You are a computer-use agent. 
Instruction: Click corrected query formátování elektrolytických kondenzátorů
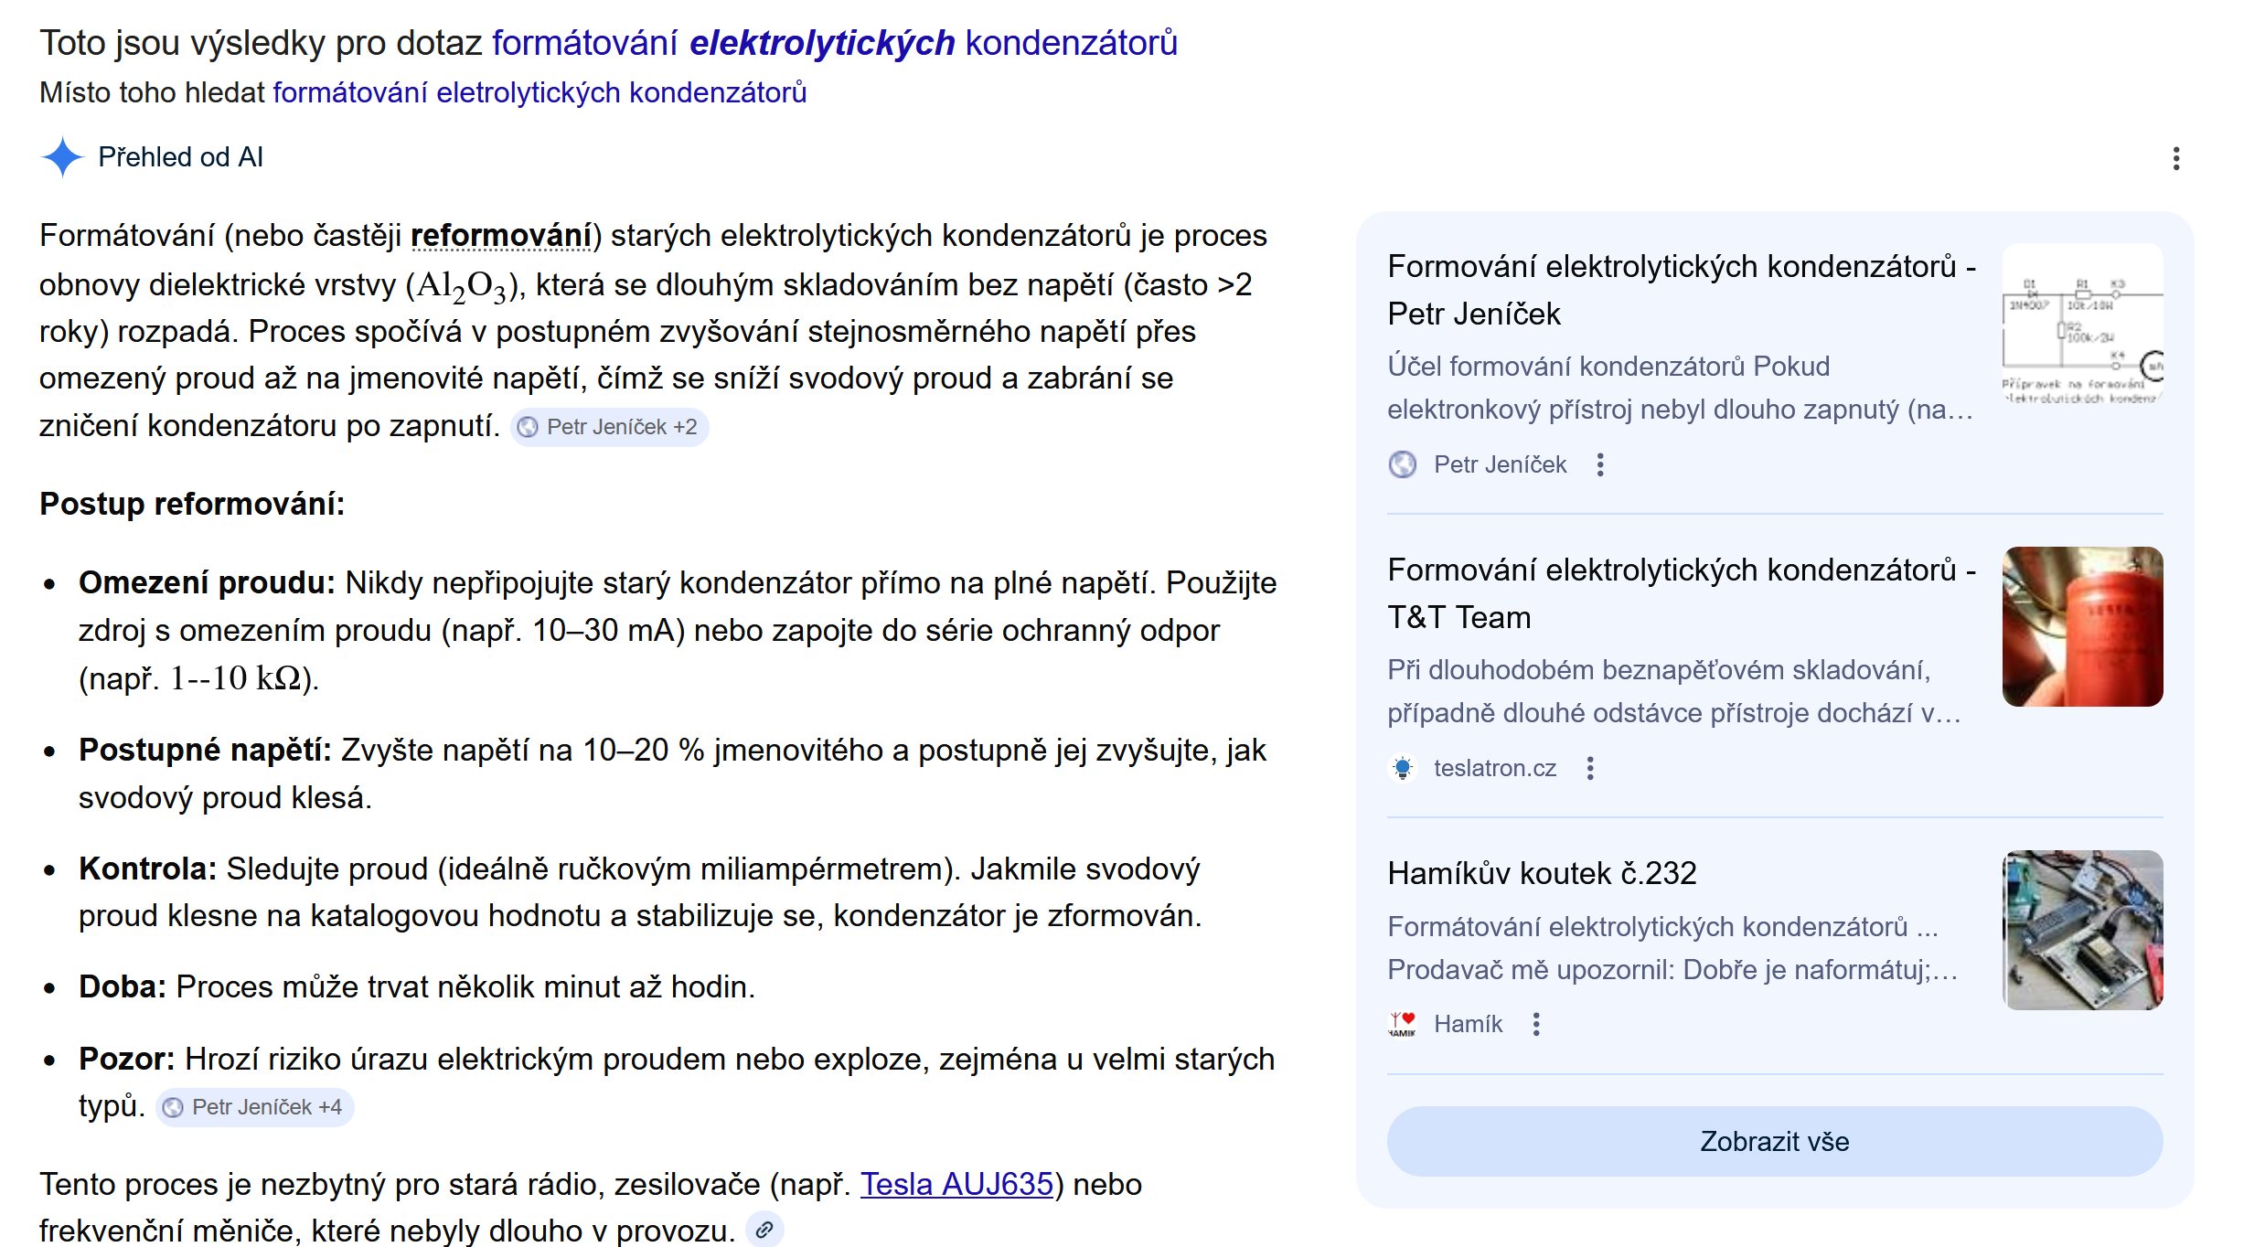(x=834, y=43)
